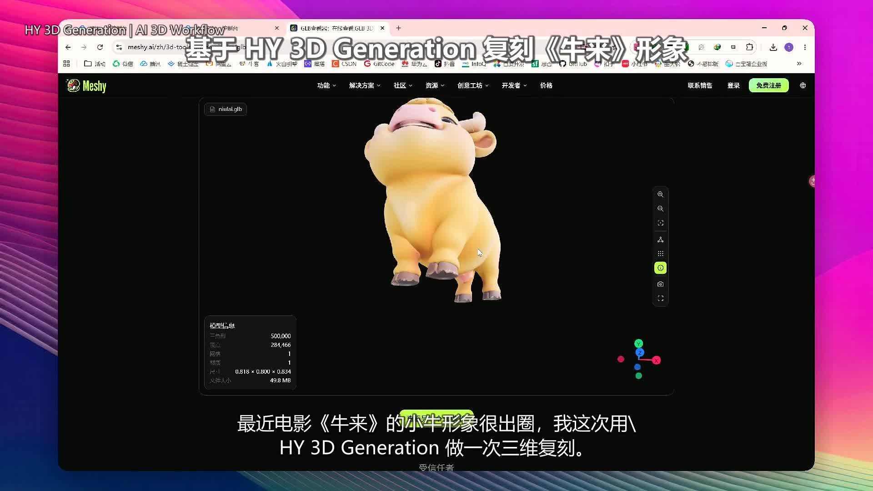This screenshot has width=873, height=491.
Task: Open the 火山引擎 bookmark
Action: [x=281, y=64]
